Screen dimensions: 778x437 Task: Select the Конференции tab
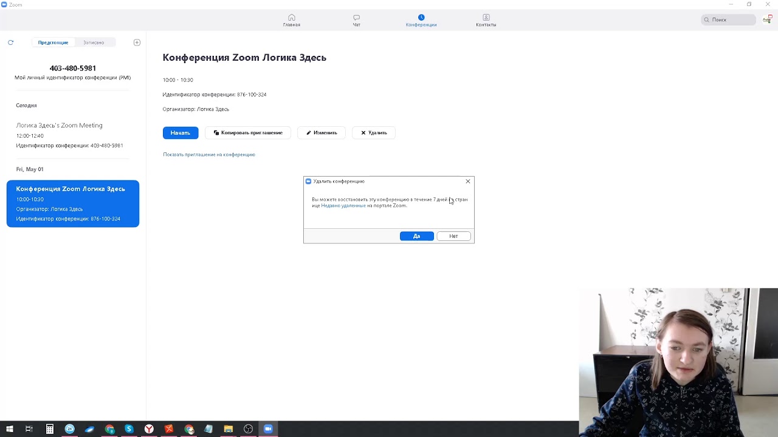(x=421, y=21)
